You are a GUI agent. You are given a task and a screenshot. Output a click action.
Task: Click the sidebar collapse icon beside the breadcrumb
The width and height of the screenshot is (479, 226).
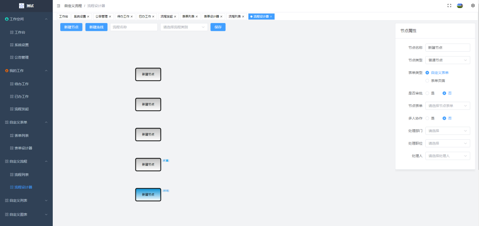(59, 6)
